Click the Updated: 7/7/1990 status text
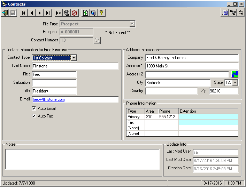The height and width of the screenshot is (187, 246). coord(19,183)
